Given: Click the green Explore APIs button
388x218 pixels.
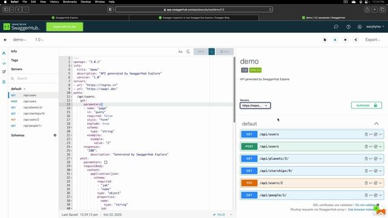Looking at the screenshot, I should 65,27.
